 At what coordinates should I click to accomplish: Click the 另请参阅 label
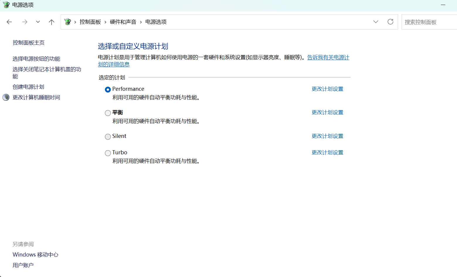pyautogui.click(x=23, y=244)
